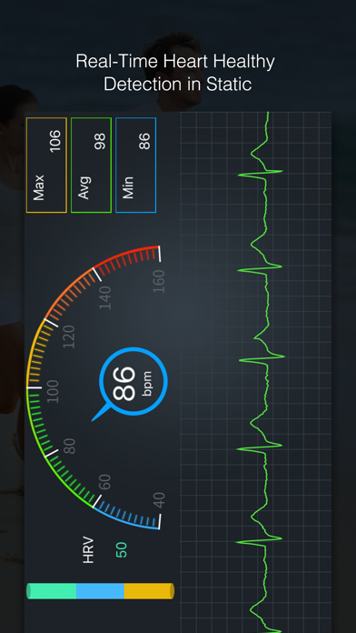356x633 pixels.
Task: Tap the 60 mark on the gauge
Action: point(104,482)
